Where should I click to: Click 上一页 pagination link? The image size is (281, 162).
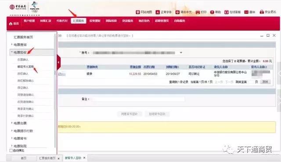point(219,82)
